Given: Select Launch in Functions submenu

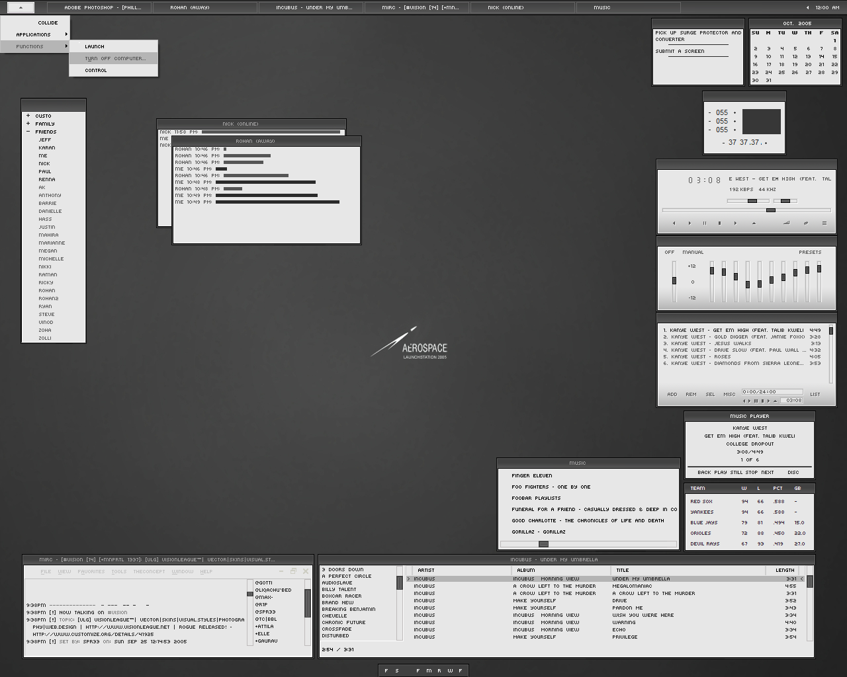Looking at the screenshot, I should click(x=113, y=46).
